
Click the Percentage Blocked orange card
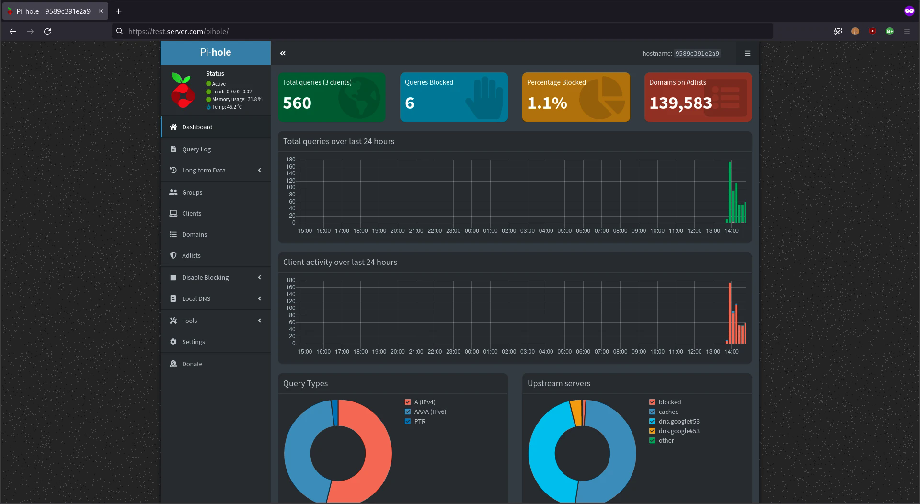tap(576, 97)
